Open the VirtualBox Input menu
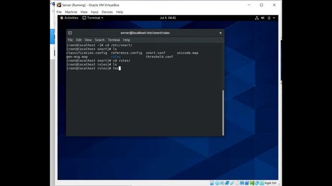The width and height of the screenshot is (332, 186). [x=94, y=12]
